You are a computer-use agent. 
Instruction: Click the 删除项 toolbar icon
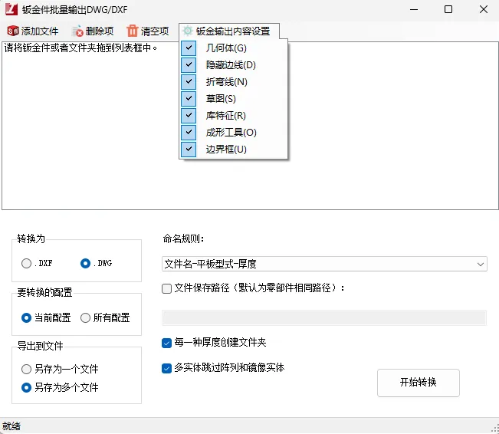(x=77, y=31)
